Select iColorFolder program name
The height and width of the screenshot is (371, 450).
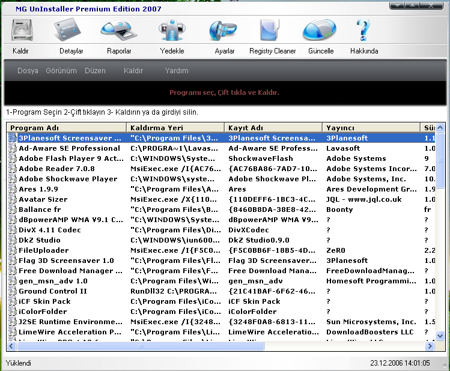click(43, 312)
